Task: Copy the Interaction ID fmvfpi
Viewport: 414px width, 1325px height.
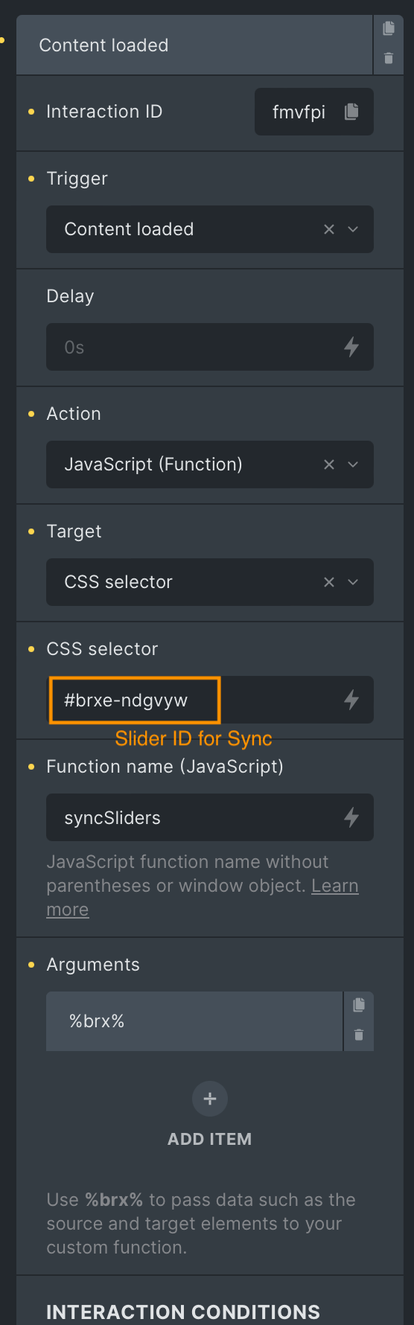Action: click(x=351, y=112)
